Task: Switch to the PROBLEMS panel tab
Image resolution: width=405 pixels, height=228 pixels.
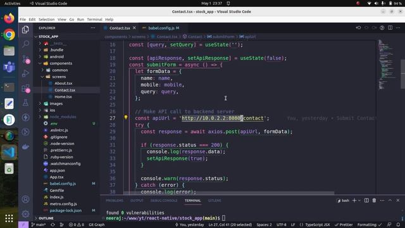Action: pyautogui.click(x=115, y=200)
